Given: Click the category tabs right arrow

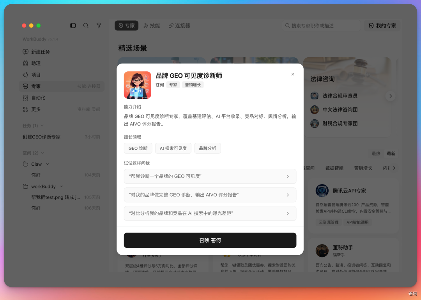Looking at the screenshot, I should (x=394, y=168).
